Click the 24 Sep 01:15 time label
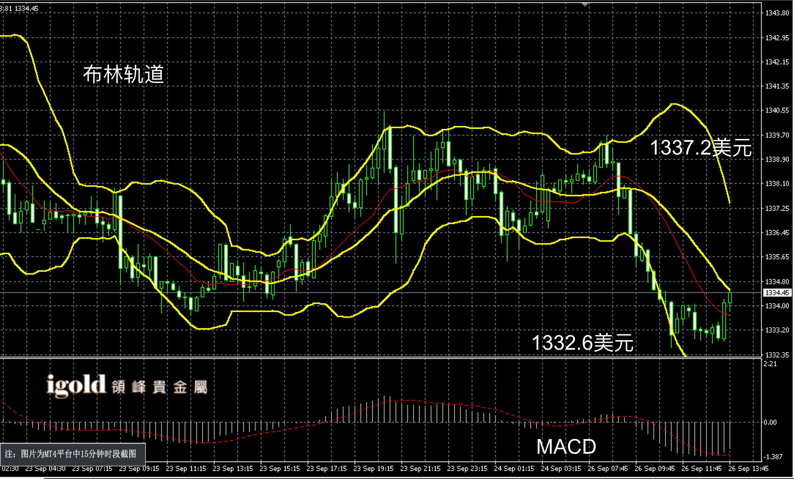 [x=514, y=468]
